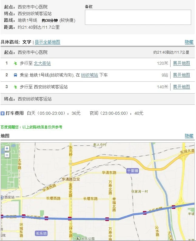Viewport: 196px width, 241px height.
Task: Click the 沁水路 road label
Action: tap(157, 231)
